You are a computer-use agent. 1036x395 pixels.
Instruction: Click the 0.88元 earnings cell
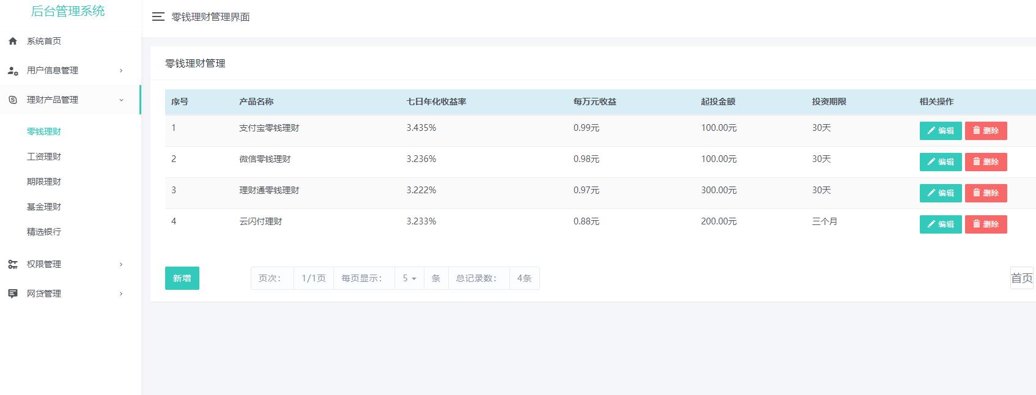tap(586, 221)
